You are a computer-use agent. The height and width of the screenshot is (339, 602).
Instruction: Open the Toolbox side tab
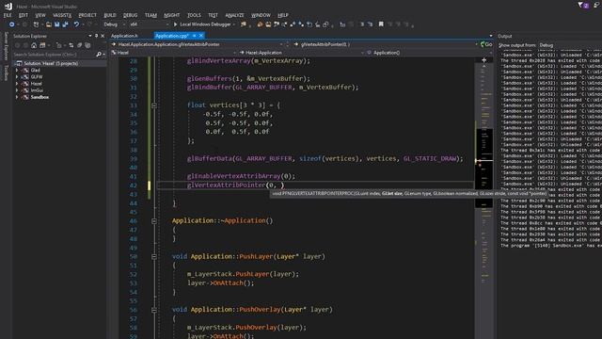click(6, 73)
